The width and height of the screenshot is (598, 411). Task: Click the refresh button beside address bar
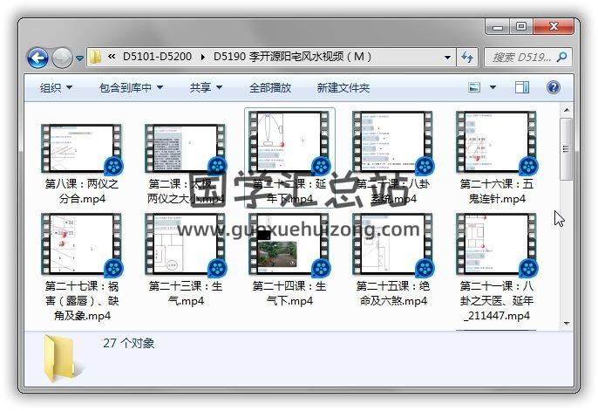point(467,58)
